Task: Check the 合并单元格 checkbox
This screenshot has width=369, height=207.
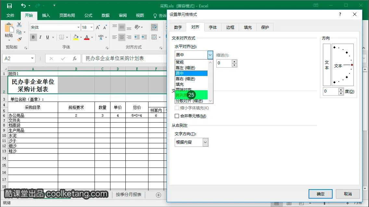Action: 177,116
